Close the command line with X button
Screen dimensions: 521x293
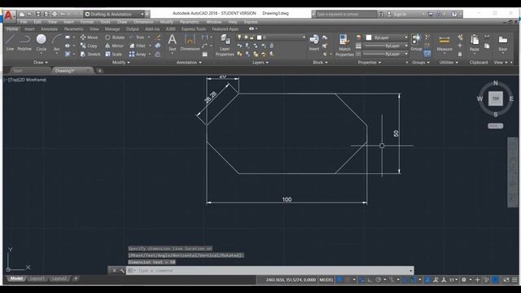click(x=114, y=271)
